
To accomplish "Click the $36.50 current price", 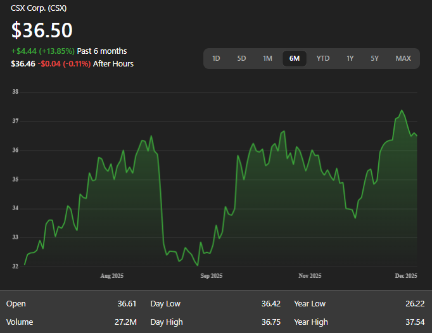I will point(42,30).
